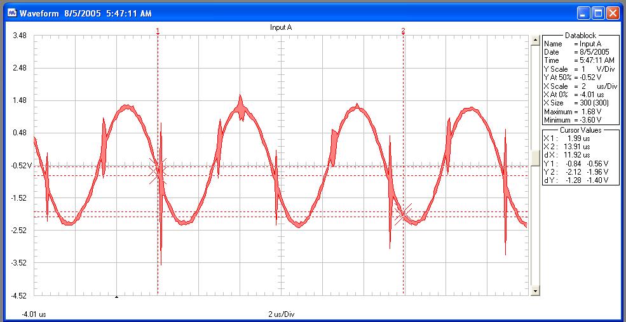The width and height of the screenshot is (626, 322).
Task: Click the 'X Scale = 2 us/Div' row
Action: [580, 86]
